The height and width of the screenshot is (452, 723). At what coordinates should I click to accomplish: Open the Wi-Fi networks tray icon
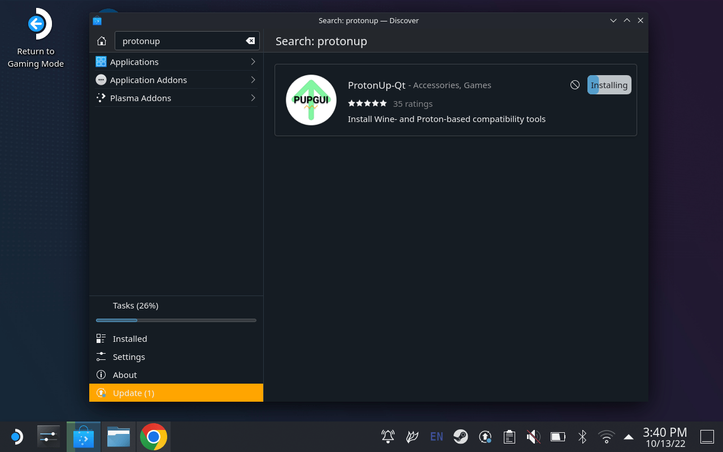(607, 436)
